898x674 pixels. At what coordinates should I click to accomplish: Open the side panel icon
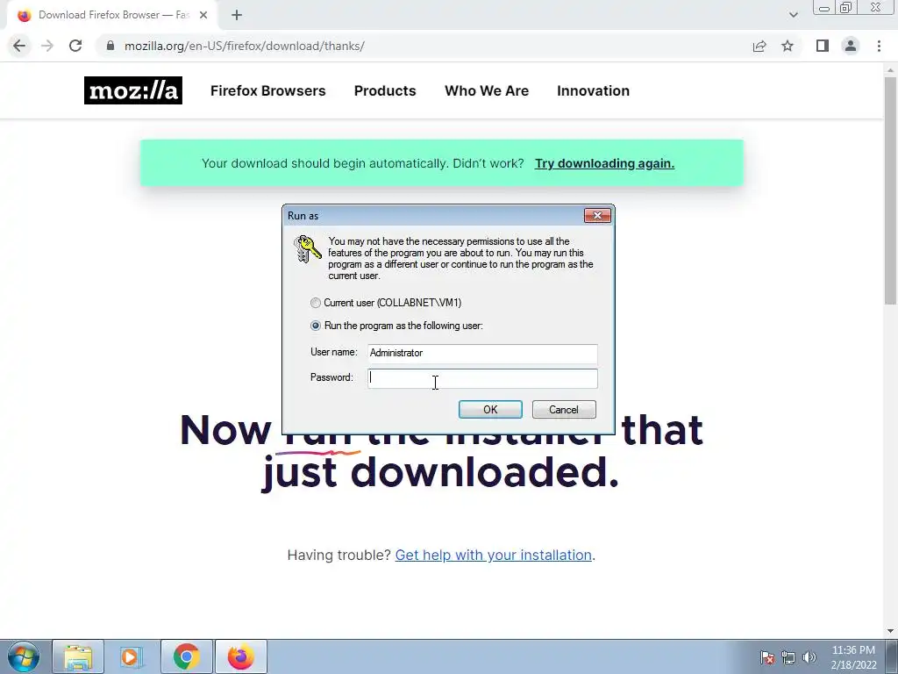point(823,46)
